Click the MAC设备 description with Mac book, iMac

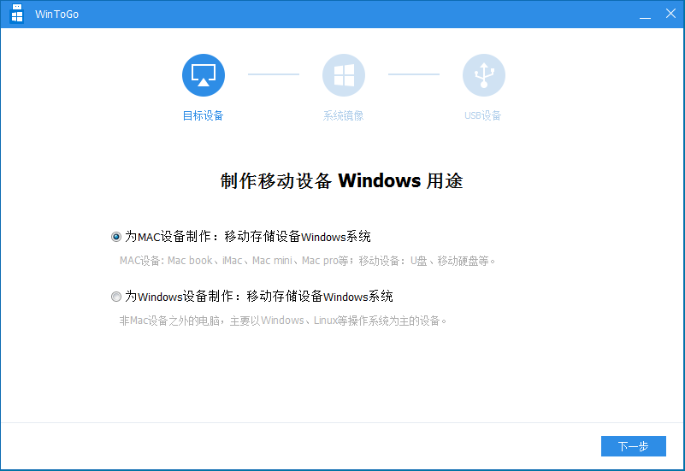pos(307,260)
